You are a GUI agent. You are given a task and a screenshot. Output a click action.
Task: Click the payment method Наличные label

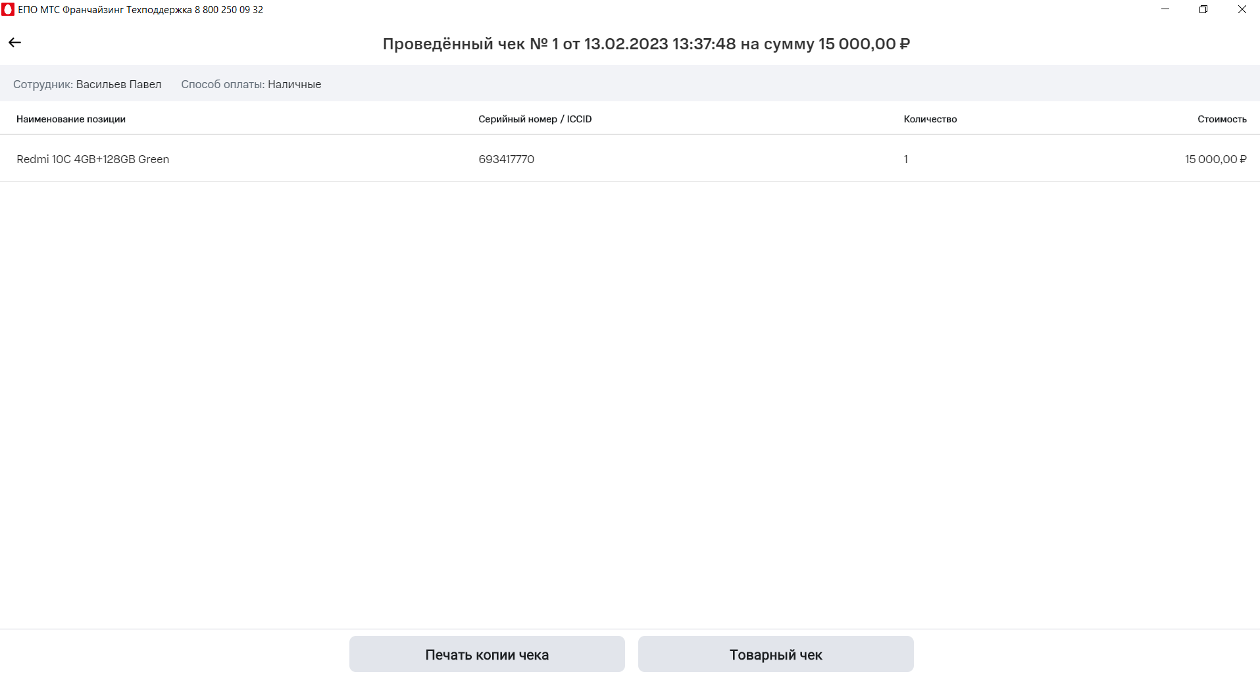point(294,84)
